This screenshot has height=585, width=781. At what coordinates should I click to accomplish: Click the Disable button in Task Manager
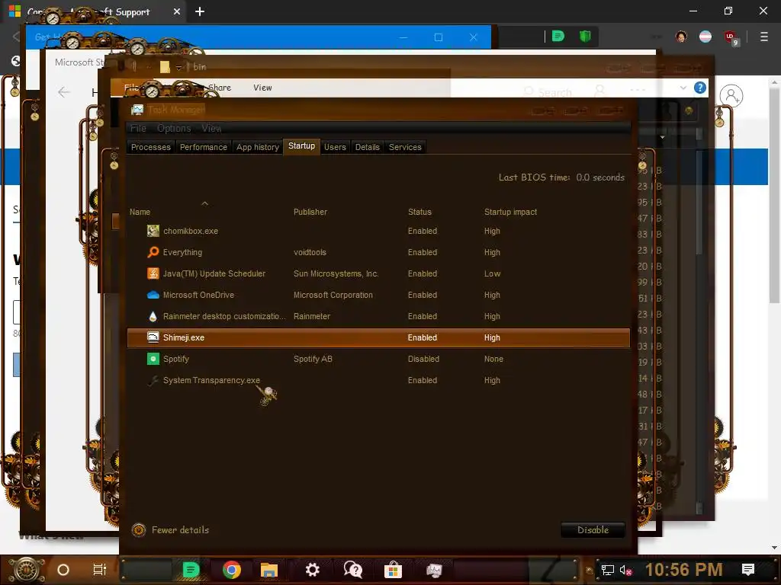(x=593, y=530)
